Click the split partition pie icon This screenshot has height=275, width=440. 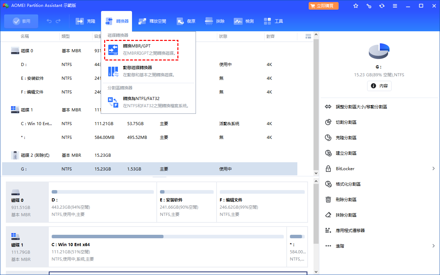[328, 122]
